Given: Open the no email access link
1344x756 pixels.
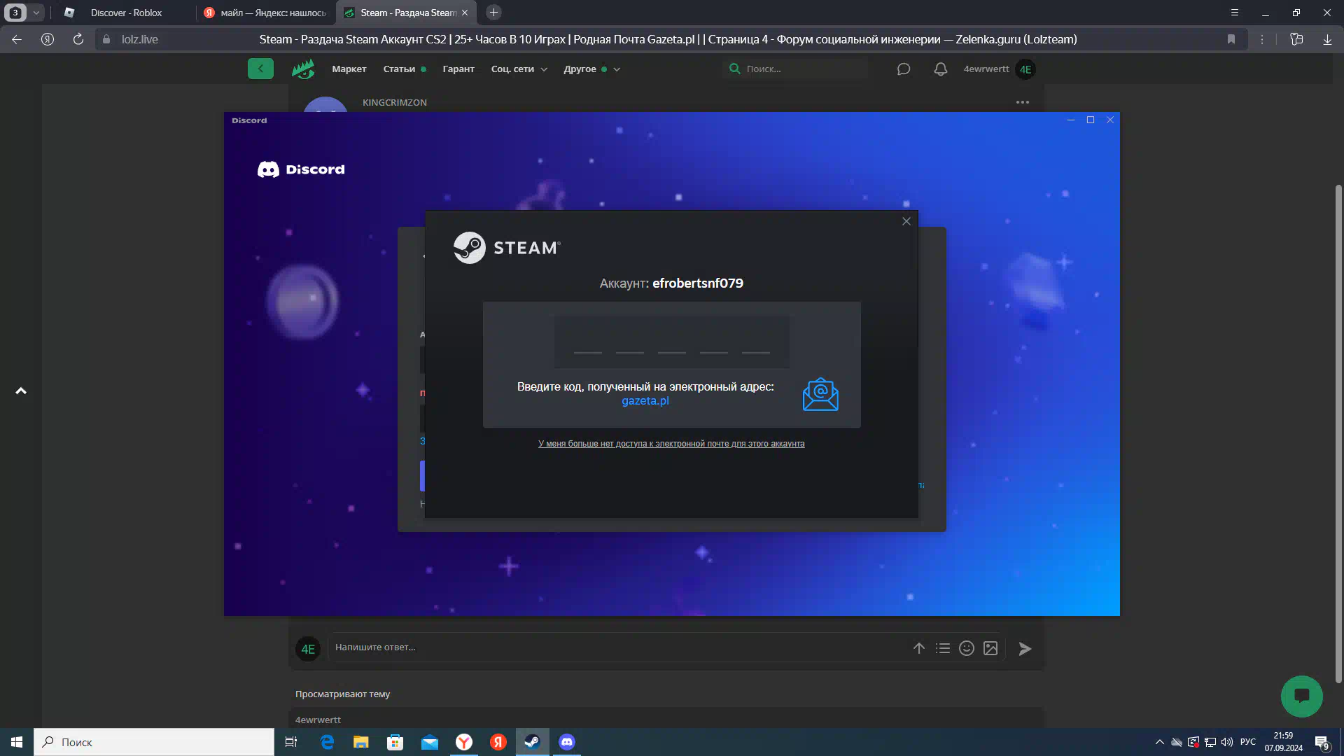Looking at the screenshot, I should tap(671, 444).
